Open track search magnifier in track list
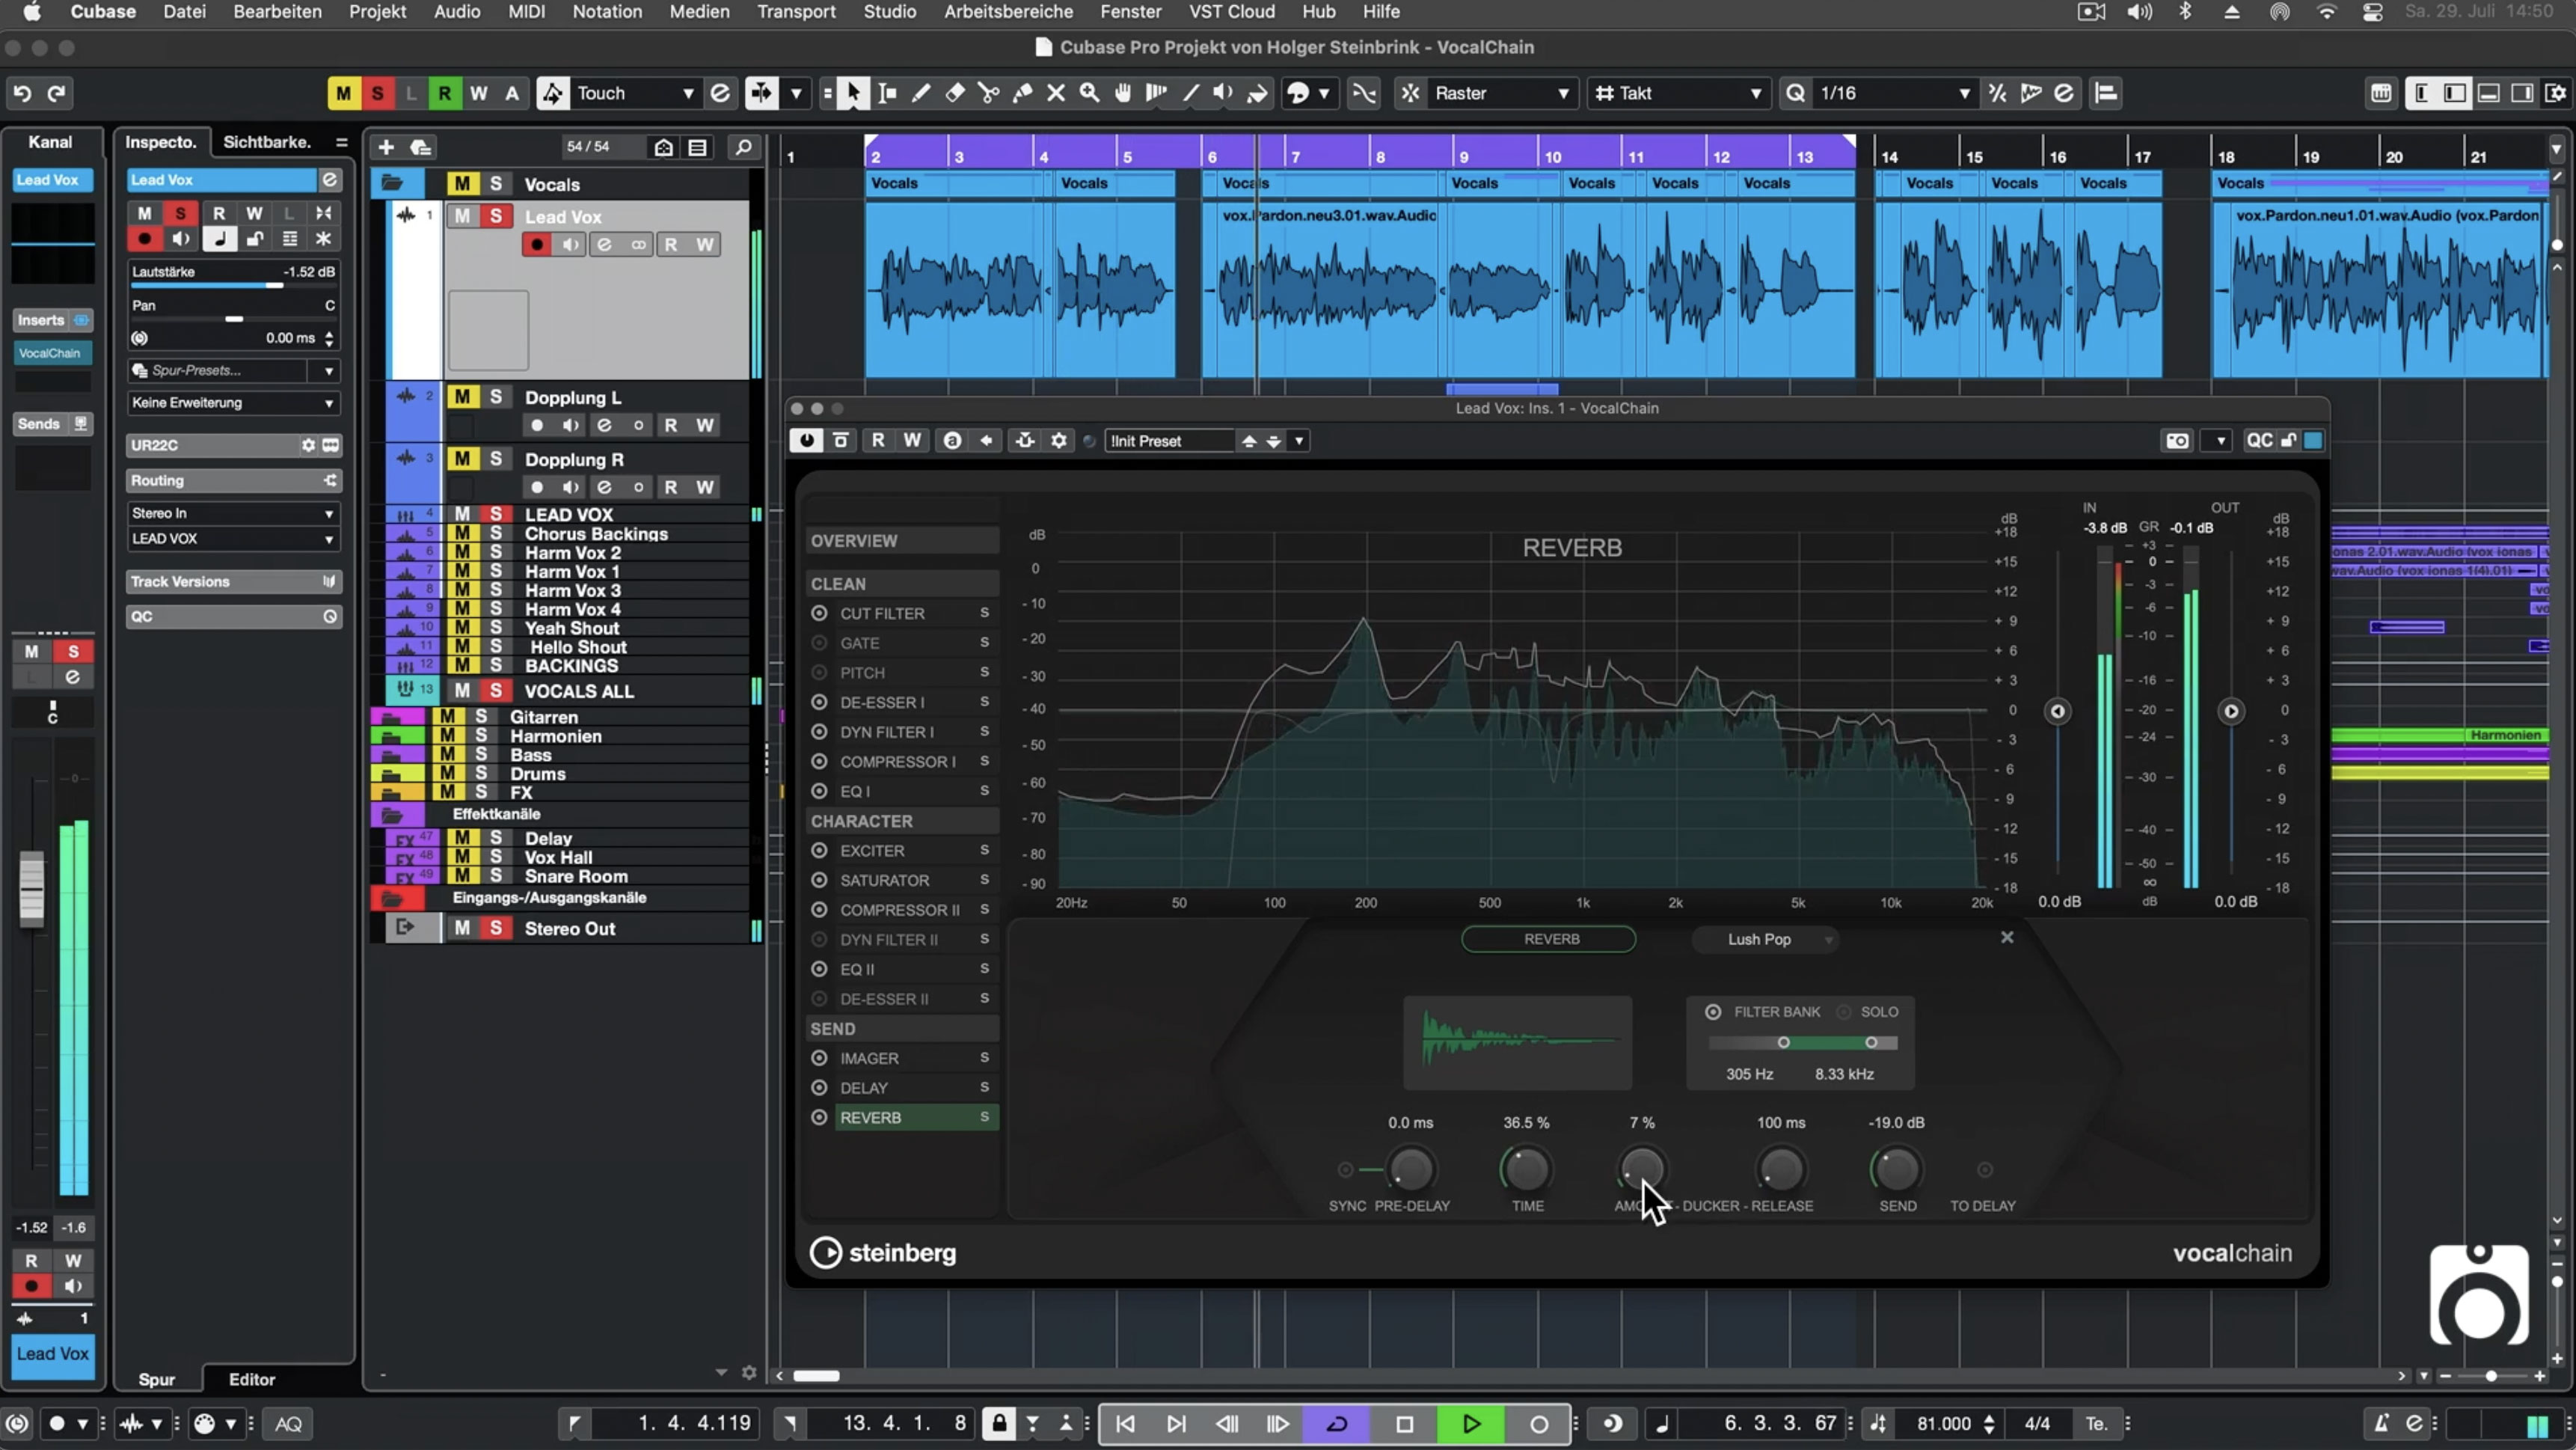The width and height of the screenshot is (2576, 1450). coord(743,147)
